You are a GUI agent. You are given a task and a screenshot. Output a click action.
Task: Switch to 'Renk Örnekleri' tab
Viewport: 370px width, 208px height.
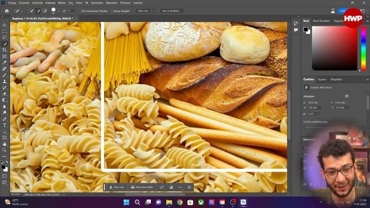321,21
